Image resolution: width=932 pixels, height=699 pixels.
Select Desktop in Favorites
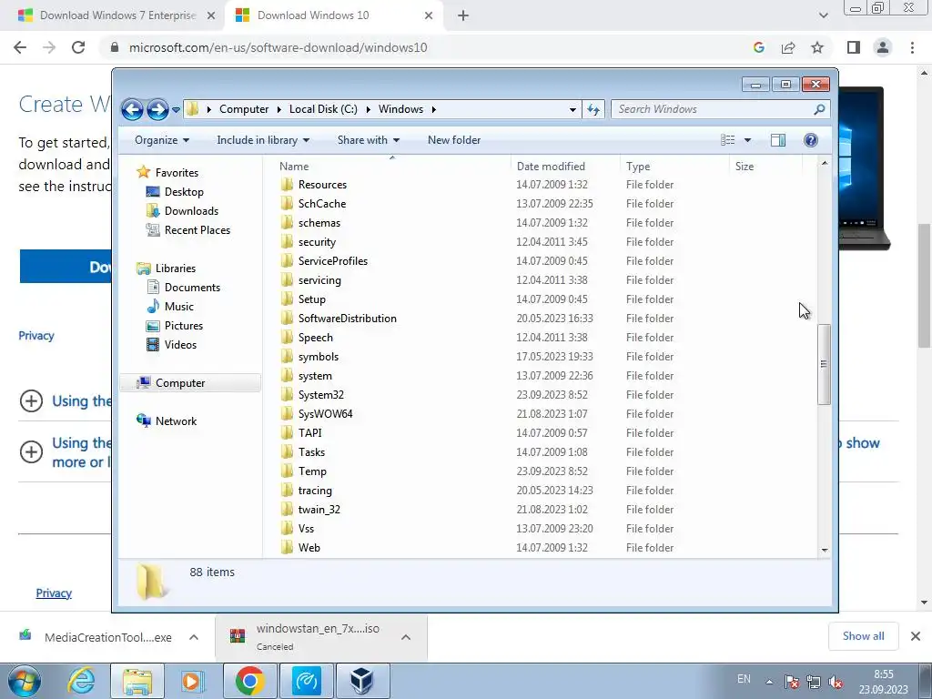[x=184, y=192]
